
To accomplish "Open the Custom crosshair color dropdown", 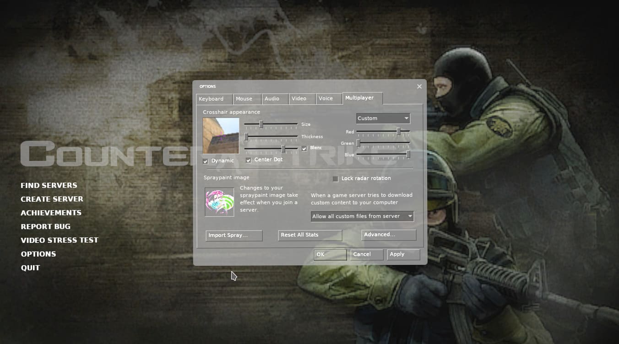I will (383, 118).
